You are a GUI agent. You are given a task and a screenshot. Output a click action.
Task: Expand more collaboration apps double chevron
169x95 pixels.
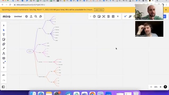[118, 16]
